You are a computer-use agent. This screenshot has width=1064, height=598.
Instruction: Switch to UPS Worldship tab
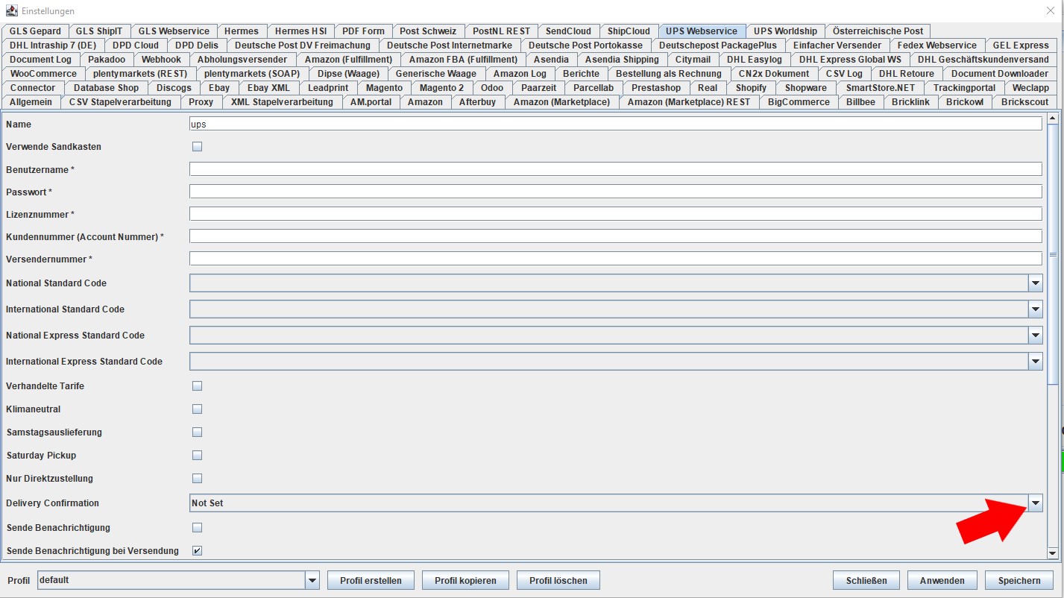tap(785, 31)
